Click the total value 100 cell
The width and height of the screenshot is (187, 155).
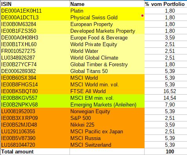(x=166, y=151)
